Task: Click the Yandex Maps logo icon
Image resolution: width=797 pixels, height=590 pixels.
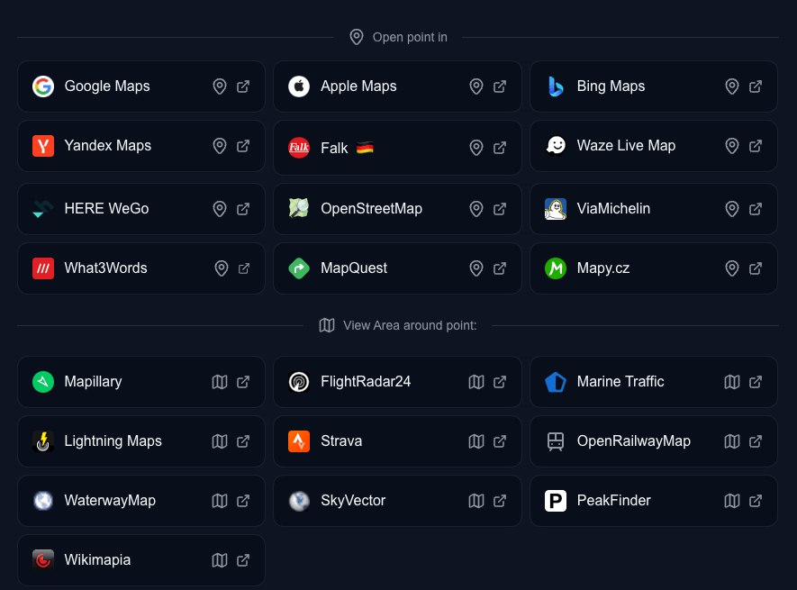Action: tap(43, 146)
